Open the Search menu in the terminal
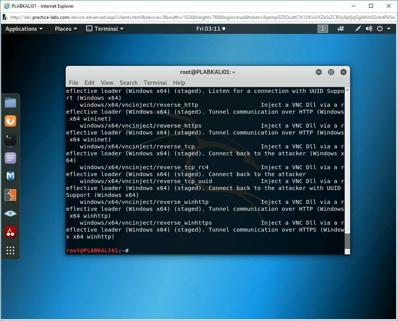The image size is (398, 321). coord(128,82)
